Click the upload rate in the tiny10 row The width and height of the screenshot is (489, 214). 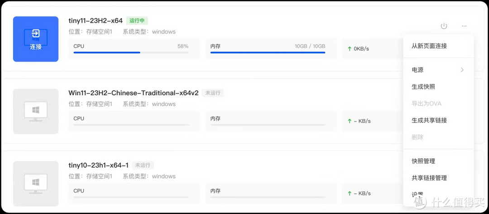pyautogui.click(x=359, y=194)
